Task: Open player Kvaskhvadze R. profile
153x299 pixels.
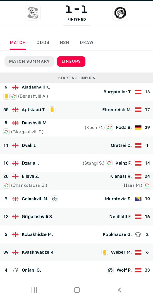Action: tap(38, 252)
